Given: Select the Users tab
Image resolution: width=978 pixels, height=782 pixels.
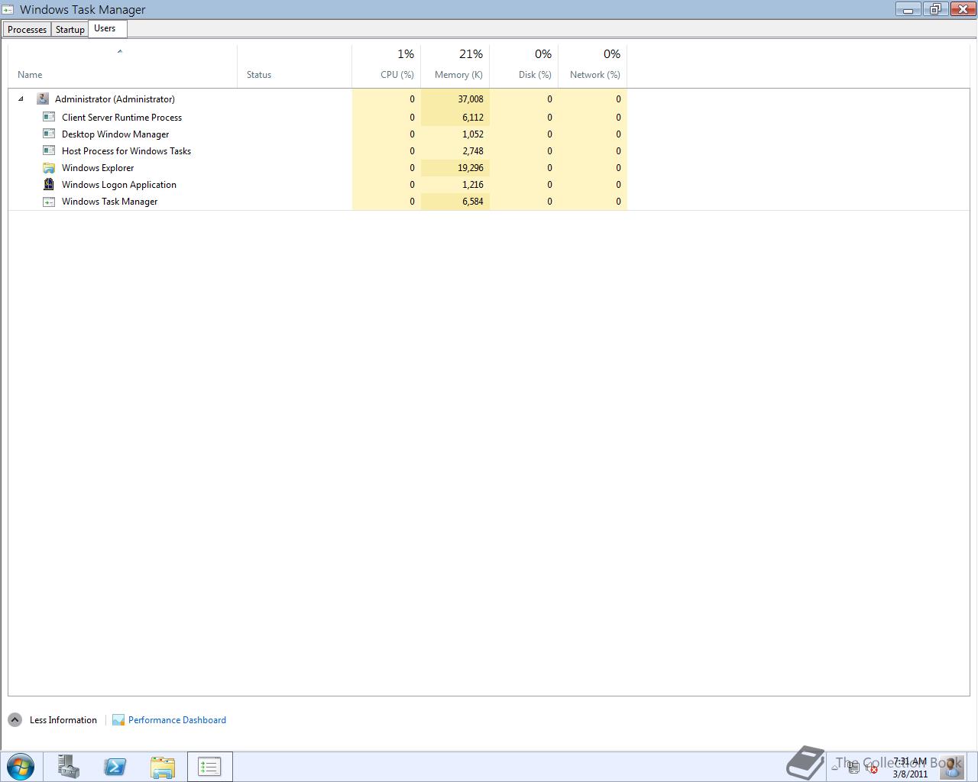Looking at the screenshot, I should tap(105, 28).
